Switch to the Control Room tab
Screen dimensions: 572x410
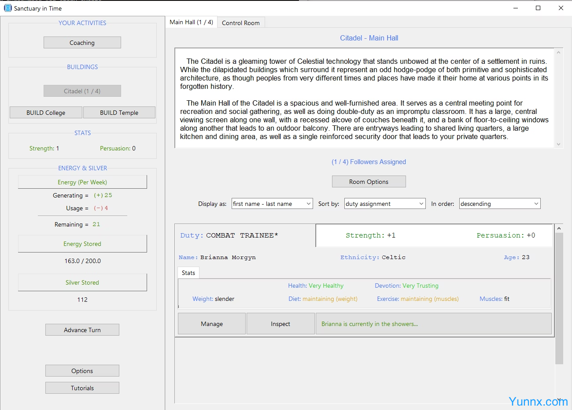click(x=241, y=23)
